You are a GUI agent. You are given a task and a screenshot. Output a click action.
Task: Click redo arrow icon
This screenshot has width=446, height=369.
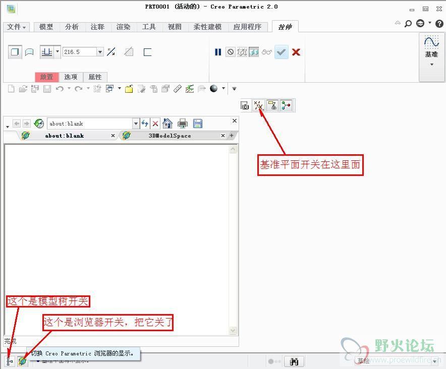pyautogui.click(x=79, y=89)
